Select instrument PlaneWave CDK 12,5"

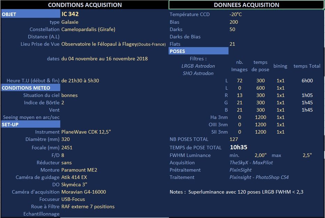coord(86,132)
